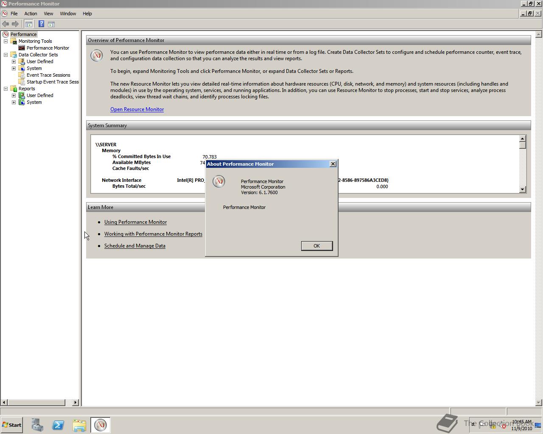Toggle Show/Hide Action Pane toolbar icon
This screenshot has height=434, width=543.
(x=51, y=24)
